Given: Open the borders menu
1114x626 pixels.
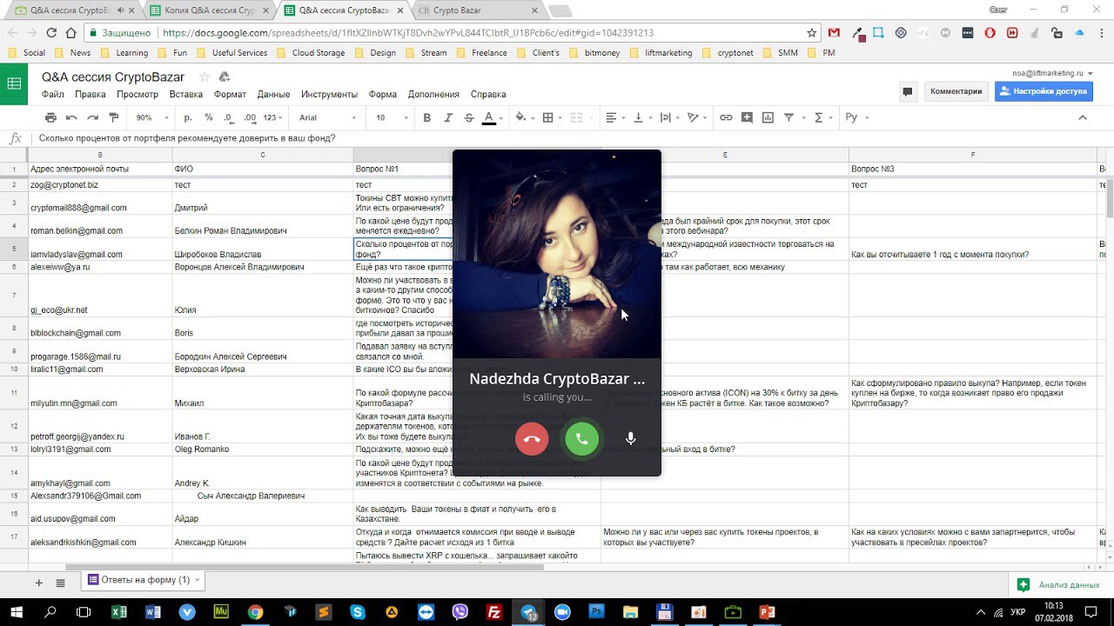Looking at the screenshot, I should tap(548, 117).
